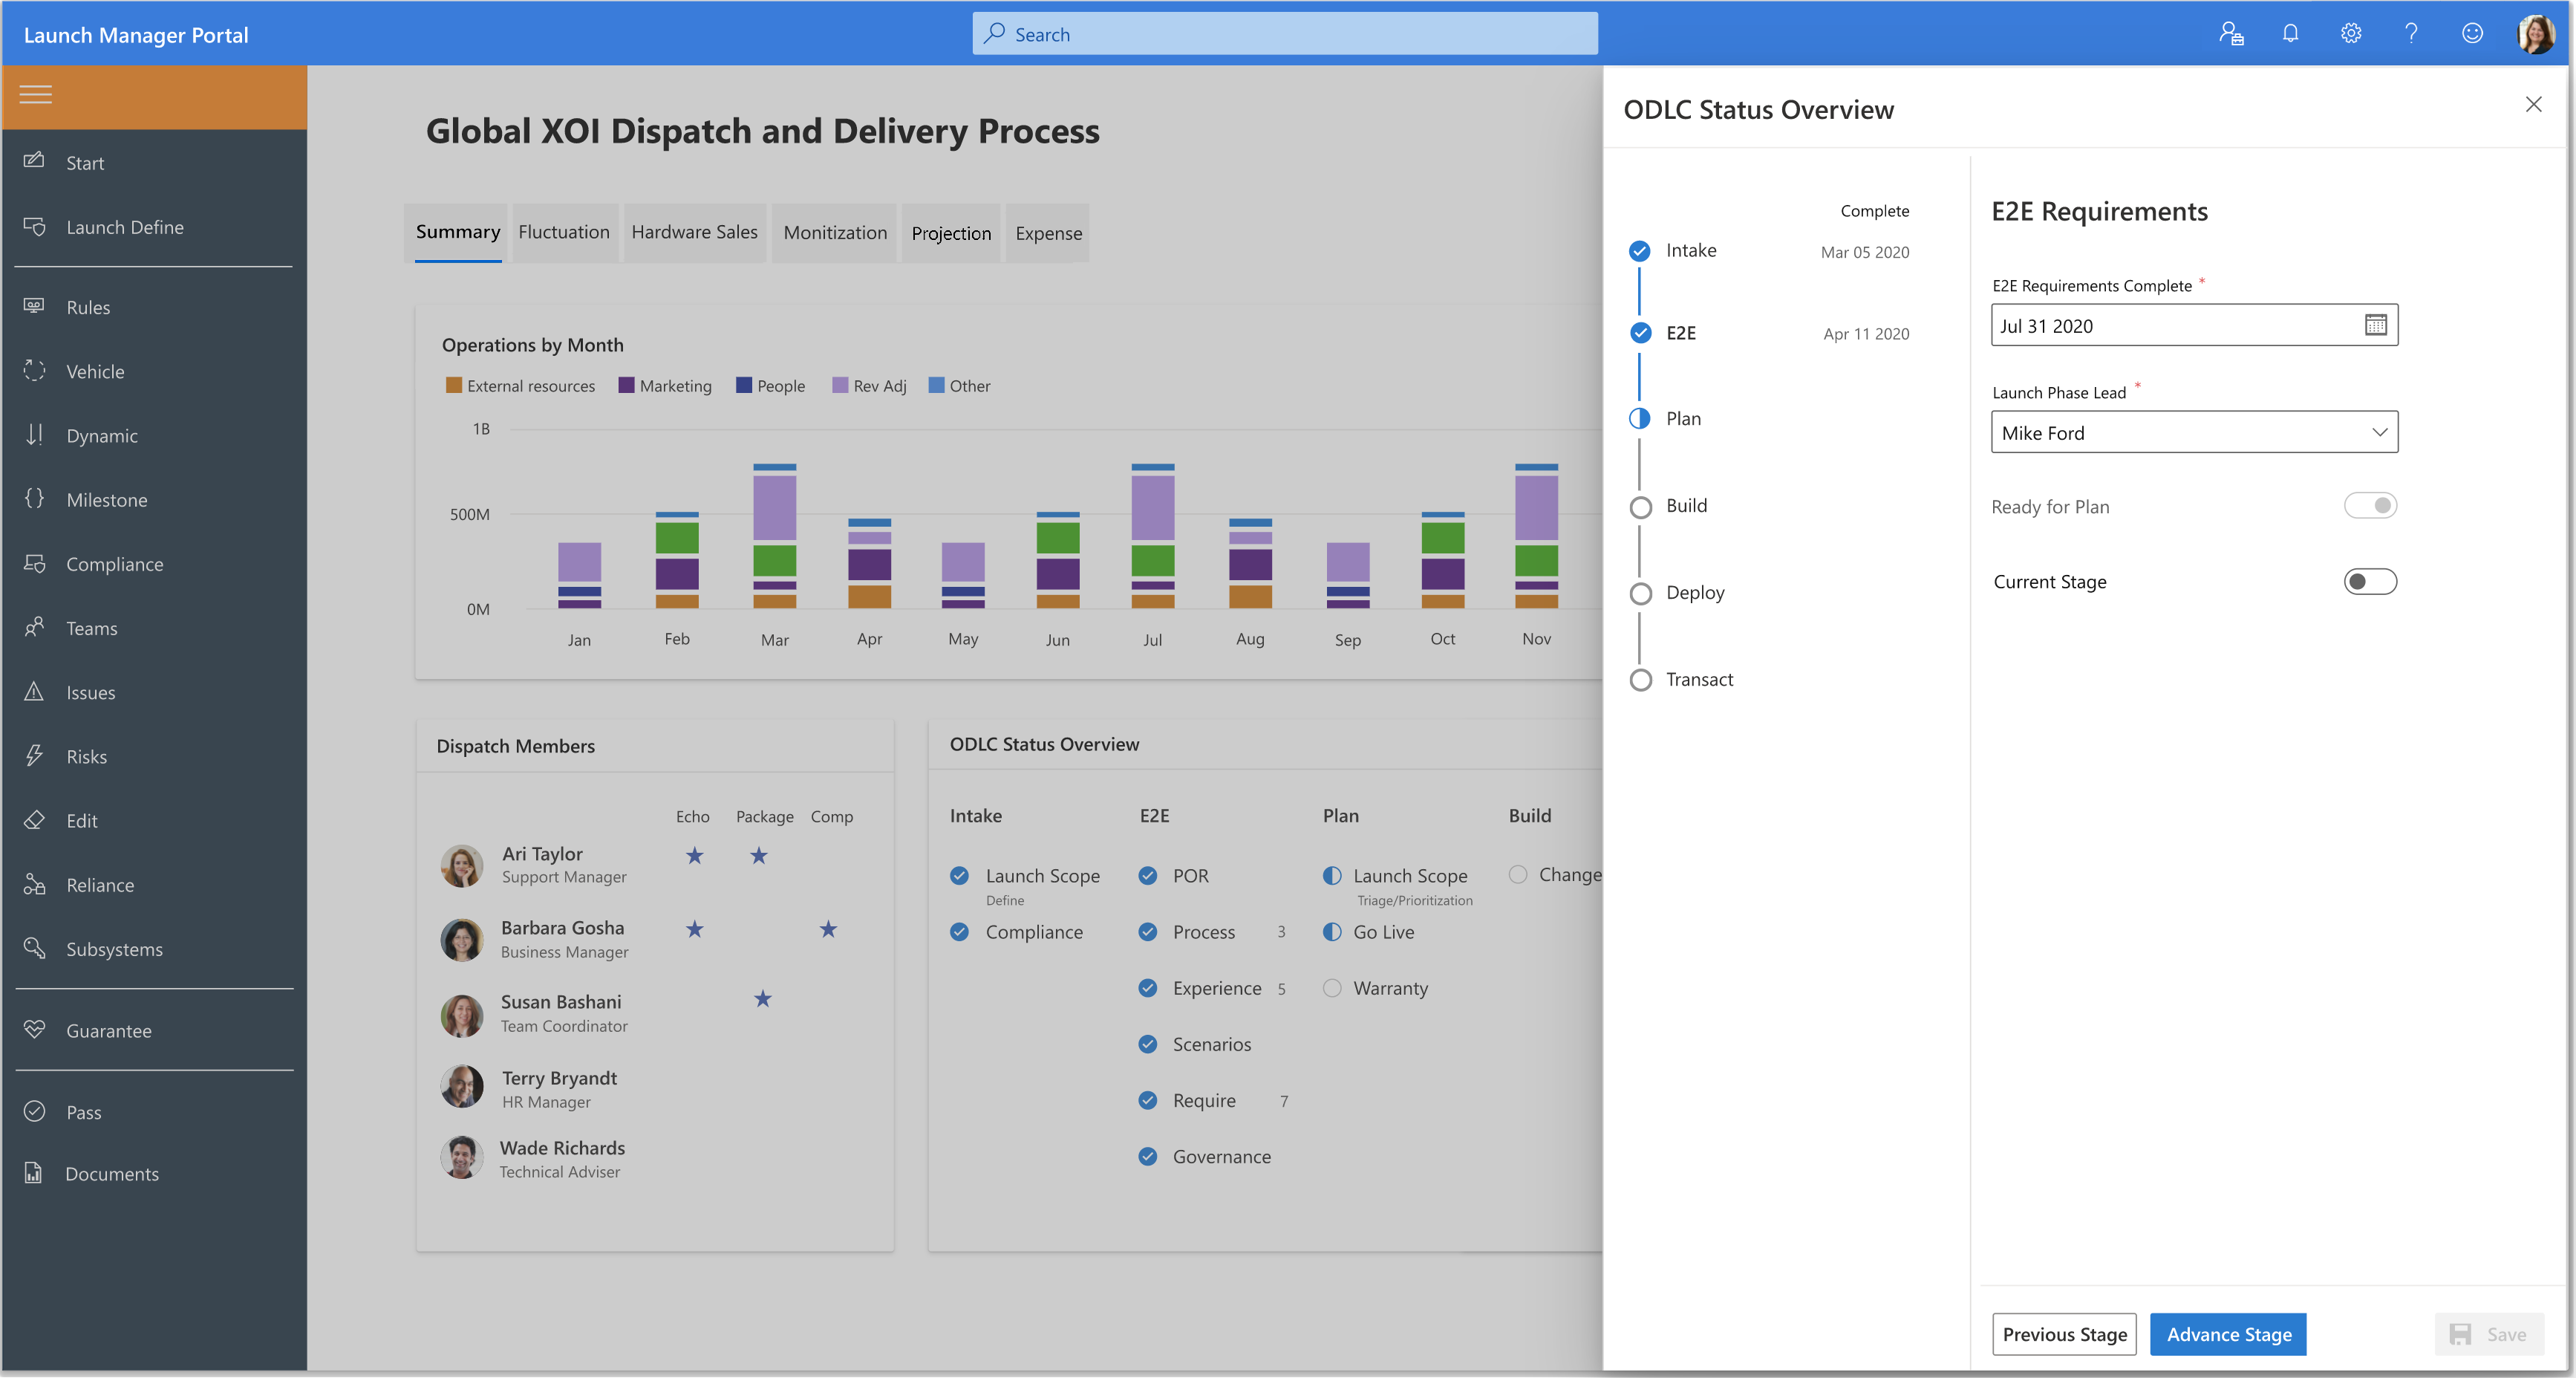The height and width of the screenshot is (1378, 2576).
Task: Open the Milestone braces icon
Action: (x=34, y=498)
